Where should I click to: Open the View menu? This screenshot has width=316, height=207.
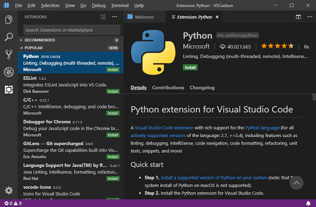coord(70,5)
